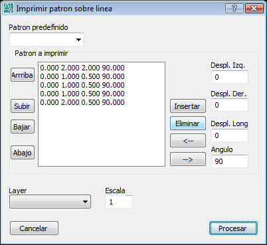The width and height of the screenshot is (267, 245).
Task: Click the Despl. Der. input field
Action: [230, 105]
